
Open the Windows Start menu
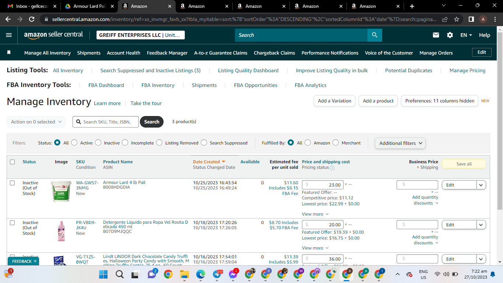pyautogui.click(x=103, y=274)
